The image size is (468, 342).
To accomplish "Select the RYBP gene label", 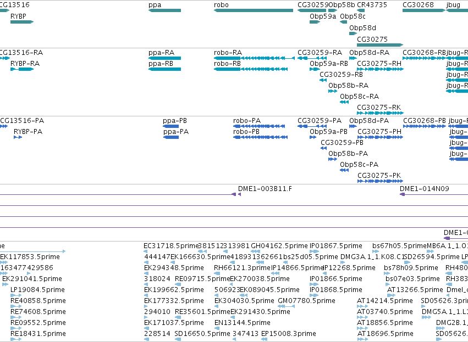I will click(18, 16).
